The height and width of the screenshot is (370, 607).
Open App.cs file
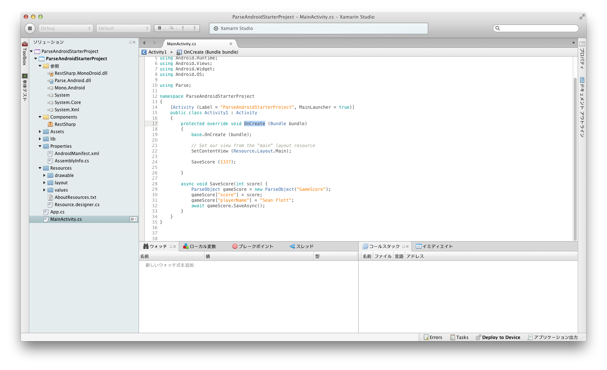pos(57,212)
